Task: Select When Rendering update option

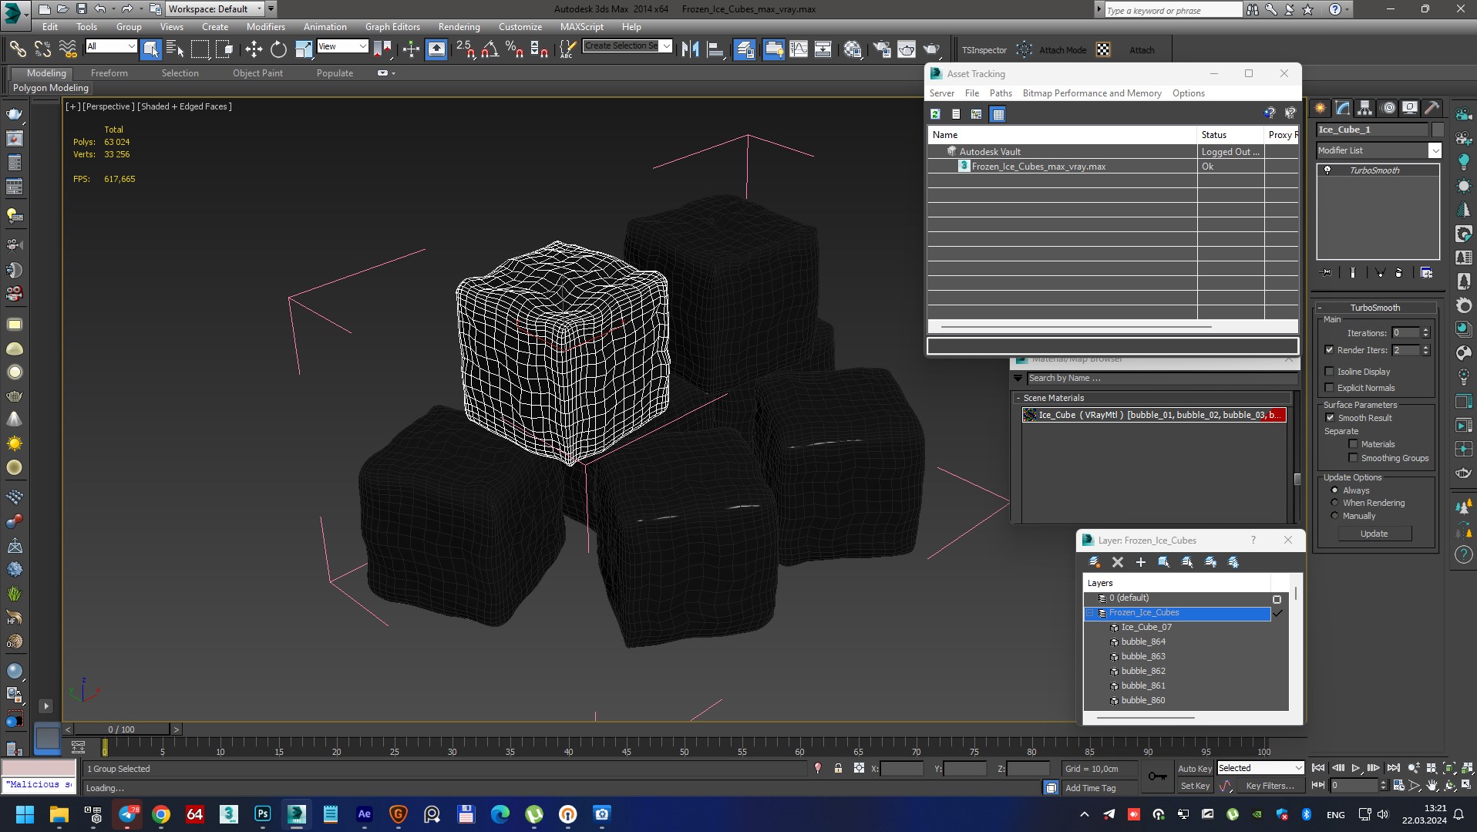Action: 1335,503
